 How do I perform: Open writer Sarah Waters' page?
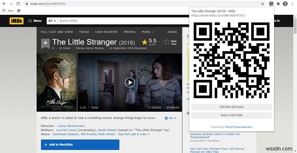click(x=107, y=130)
